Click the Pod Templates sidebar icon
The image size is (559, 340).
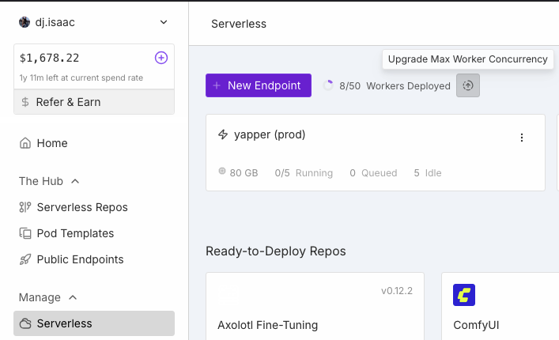(25, 233)
